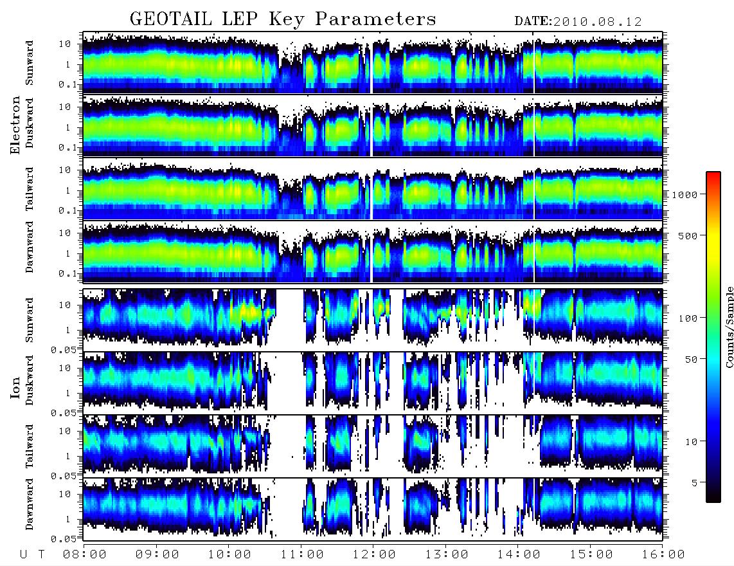Select the Electron Dawnward panel label

tap(30, 247)
